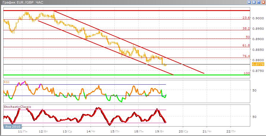Click the 100 Fibonacci level label
The image size is (266, 136).
click(x=247, y=73)
